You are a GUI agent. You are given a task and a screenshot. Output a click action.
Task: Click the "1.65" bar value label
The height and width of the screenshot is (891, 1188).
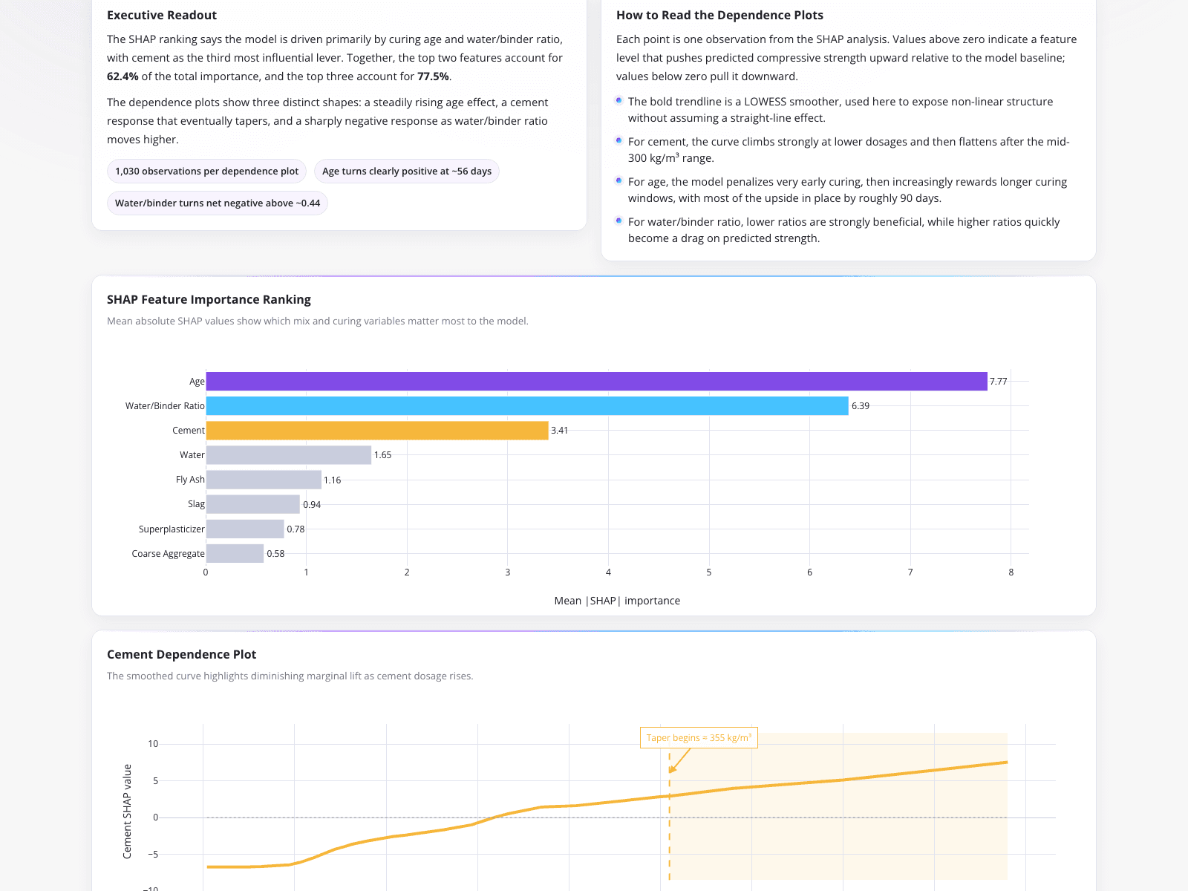pos(383,455)
